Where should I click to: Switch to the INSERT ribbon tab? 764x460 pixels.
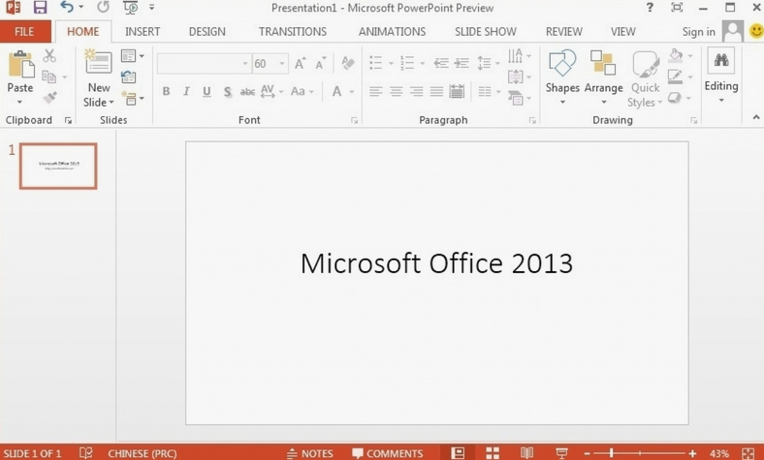click(x=143, y=31)
